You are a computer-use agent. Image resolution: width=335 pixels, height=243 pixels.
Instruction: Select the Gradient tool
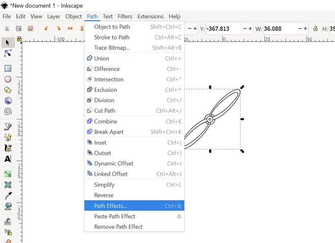click(8, 174)
